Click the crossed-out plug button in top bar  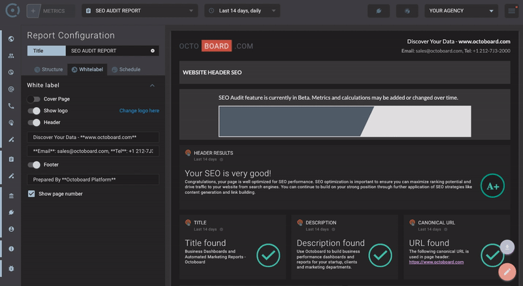click(407, 11)
